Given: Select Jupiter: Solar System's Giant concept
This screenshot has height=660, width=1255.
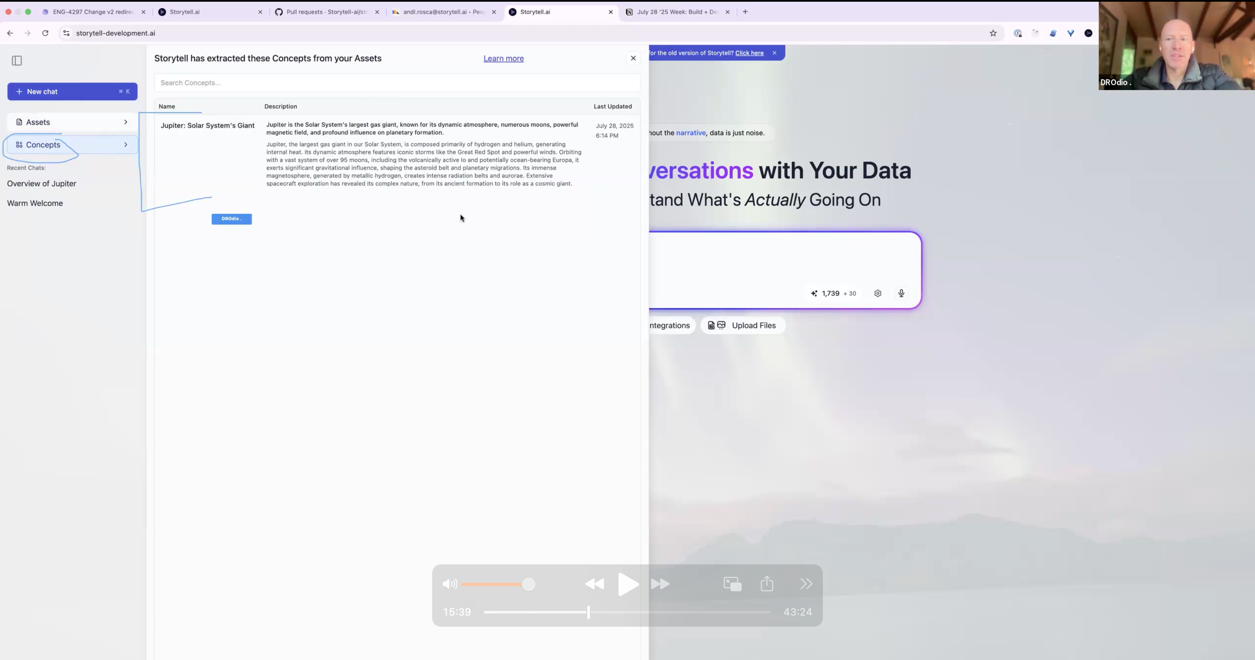Looking at the screenshot, I should pyautogui.click(x=208, y=126).
